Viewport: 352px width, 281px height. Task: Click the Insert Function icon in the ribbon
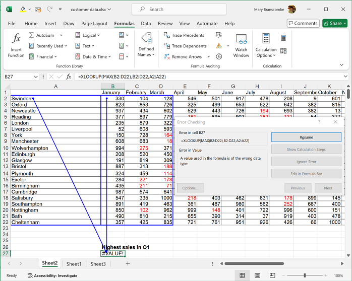coord(16,44)
